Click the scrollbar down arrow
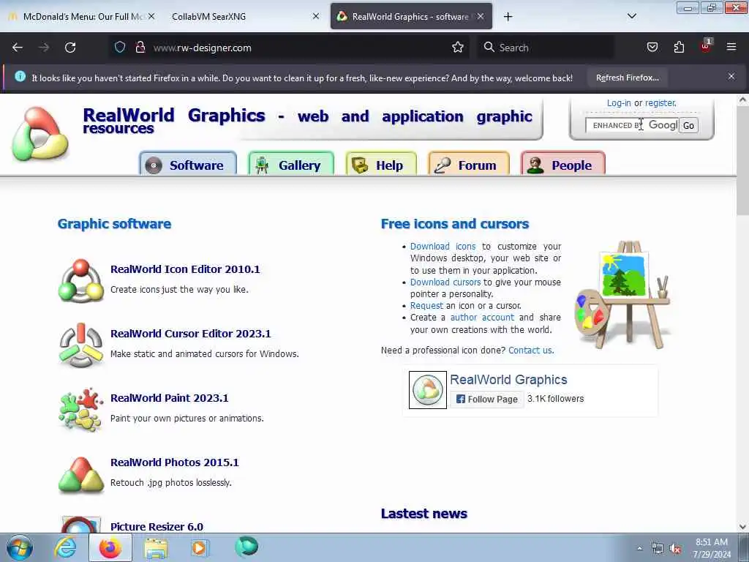Screen dimensions: 749x562 (x=742, y=526)
